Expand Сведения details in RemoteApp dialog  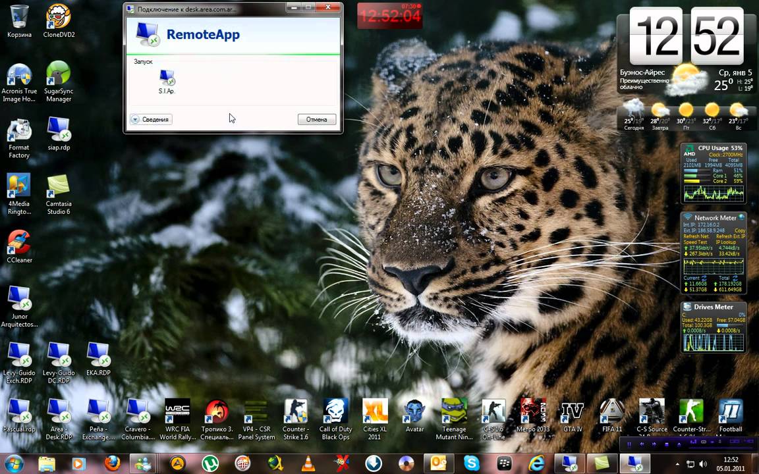(x=151, y=119)
